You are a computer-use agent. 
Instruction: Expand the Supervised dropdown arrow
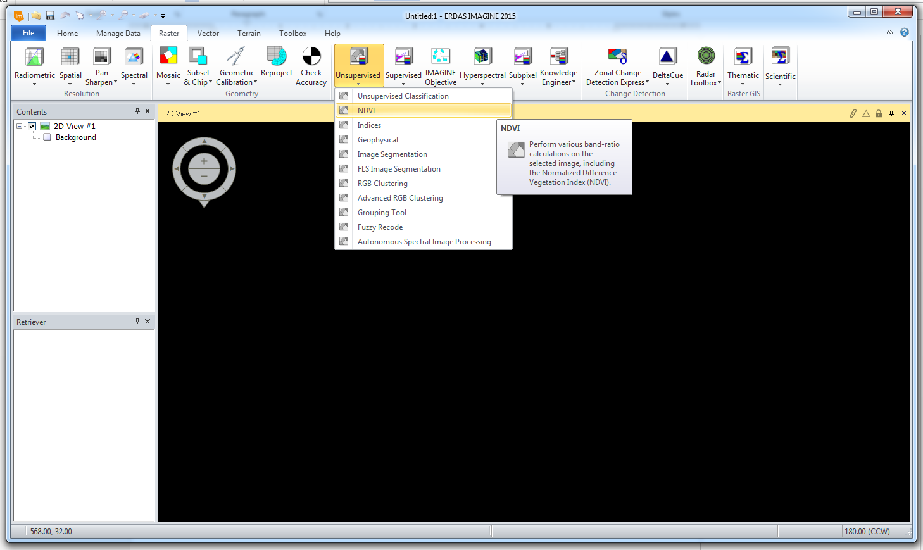(x=403, y=84)
